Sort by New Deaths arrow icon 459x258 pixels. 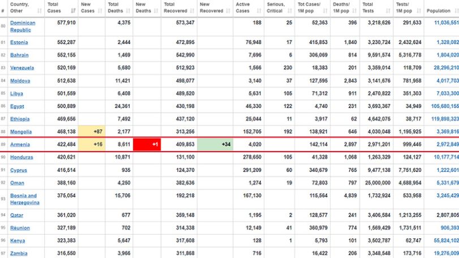(x=156, y=11)
